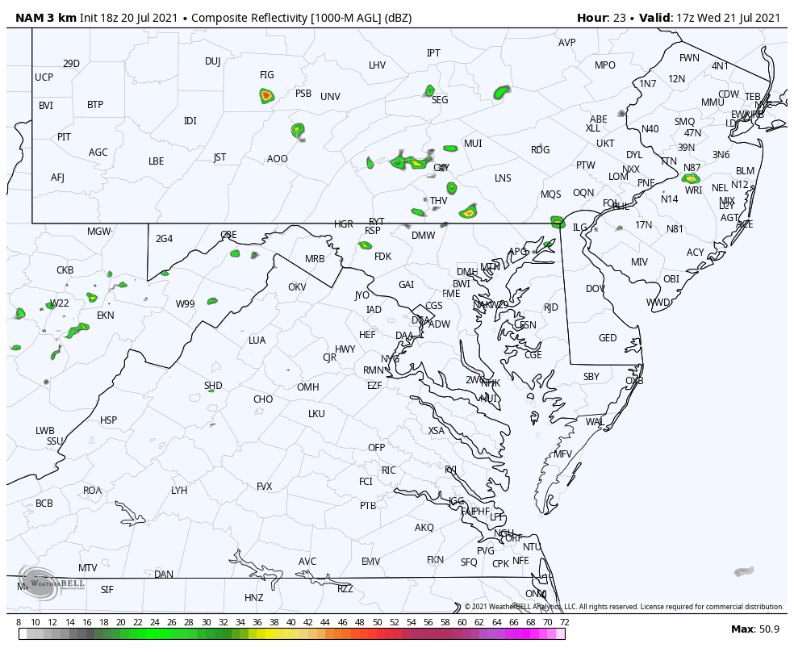This screenshot has height=652, width=794.
Task: Toggle the IAD station marker
Action: 374,310
